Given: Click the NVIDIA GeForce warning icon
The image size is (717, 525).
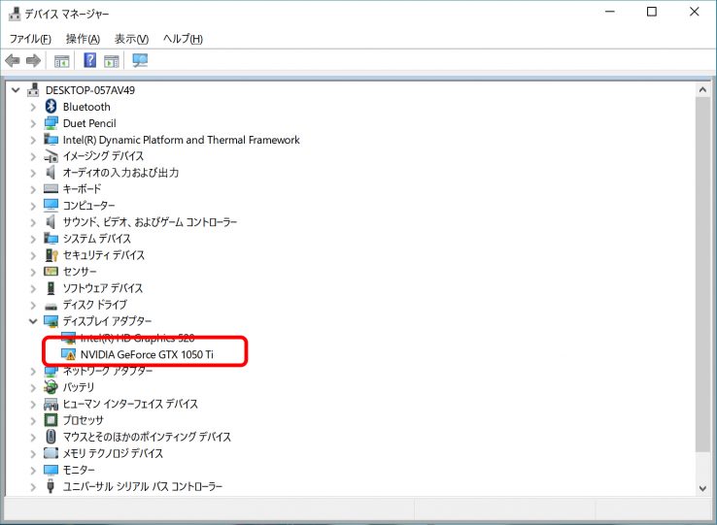Looking at the screenshot, I should pos(68,354).
